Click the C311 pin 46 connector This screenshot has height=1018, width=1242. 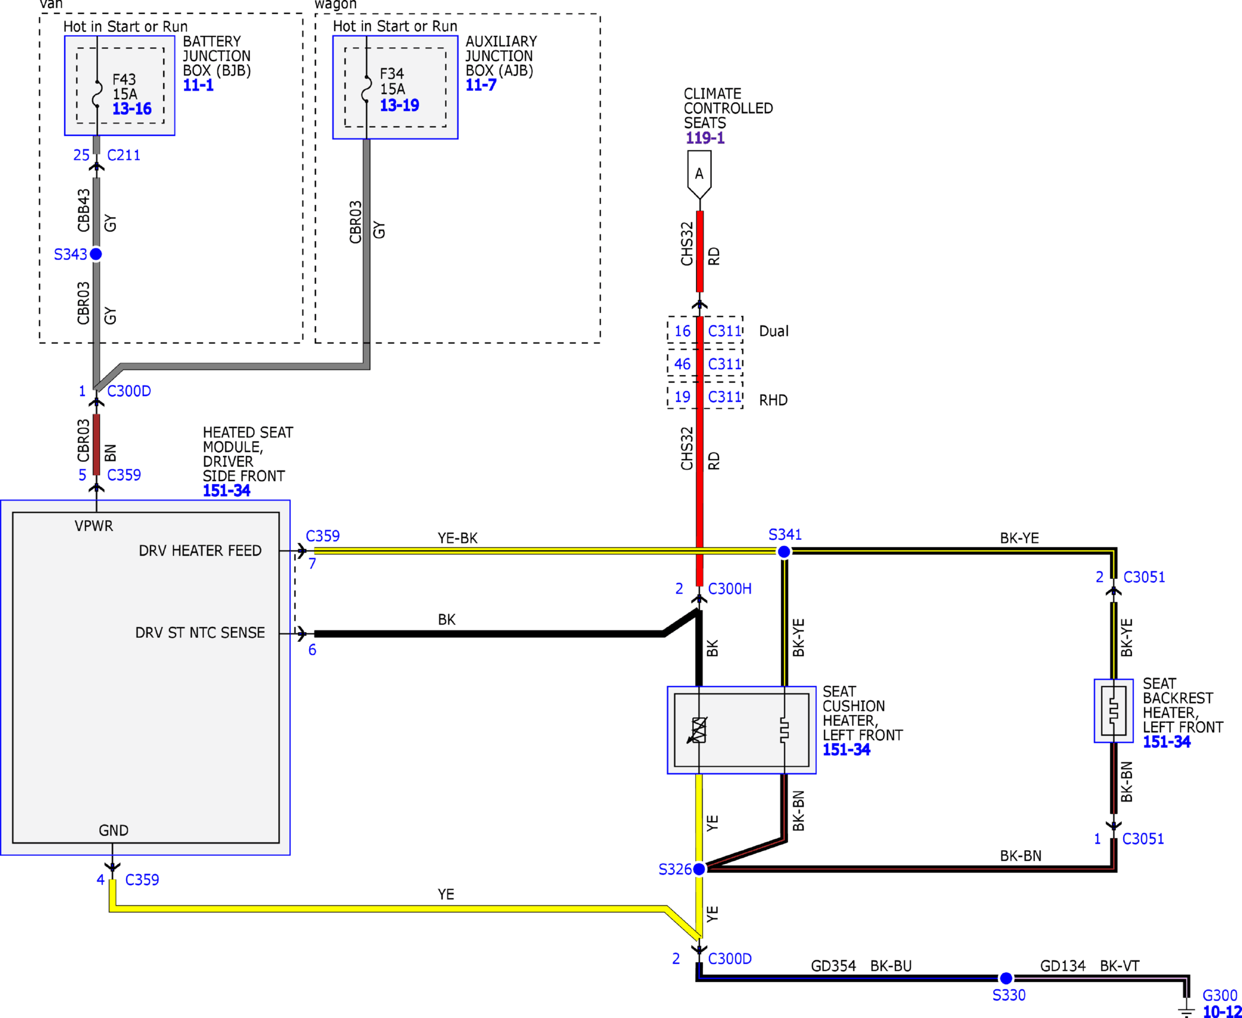pyautogui.click(x=705, y=364)
